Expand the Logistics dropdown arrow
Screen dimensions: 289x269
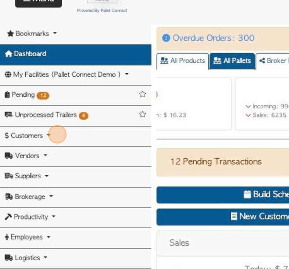click(x=45, y=258)
